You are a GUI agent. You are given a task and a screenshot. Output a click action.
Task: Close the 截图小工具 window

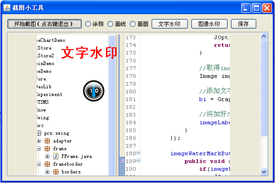[x=267, y=8]
